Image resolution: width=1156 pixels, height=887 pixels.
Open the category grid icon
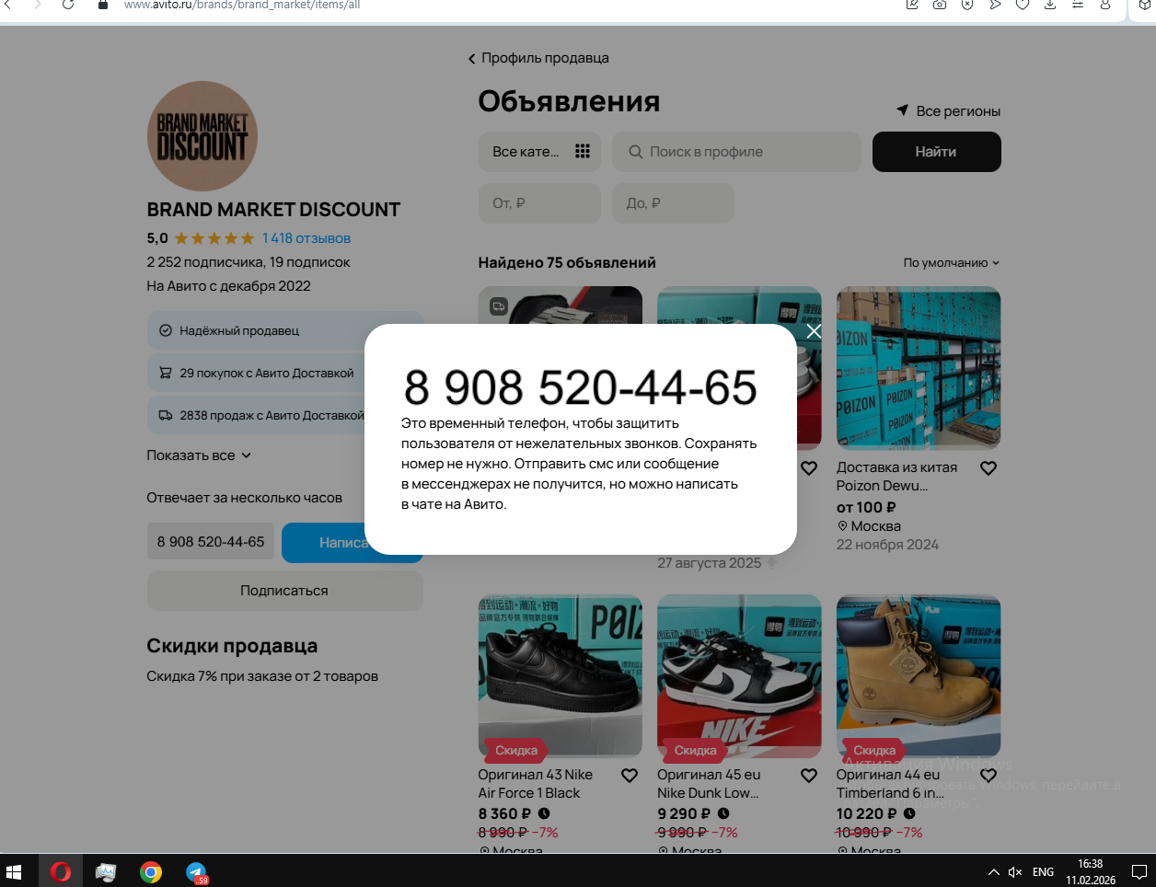coord(583,151)
